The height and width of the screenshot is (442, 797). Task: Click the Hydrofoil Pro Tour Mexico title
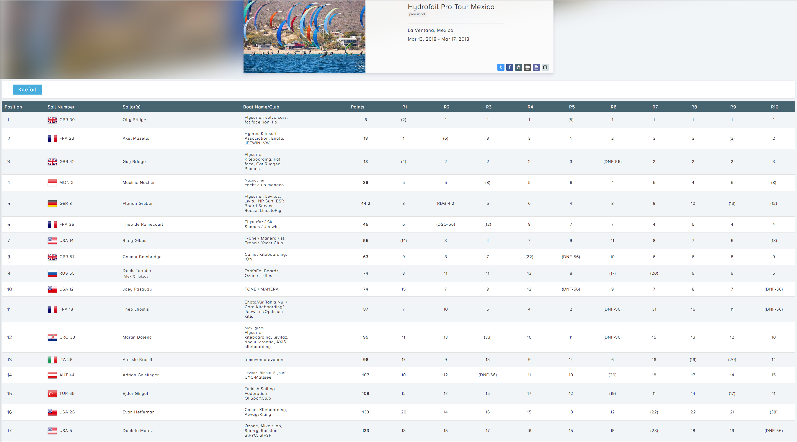[451, 7]
